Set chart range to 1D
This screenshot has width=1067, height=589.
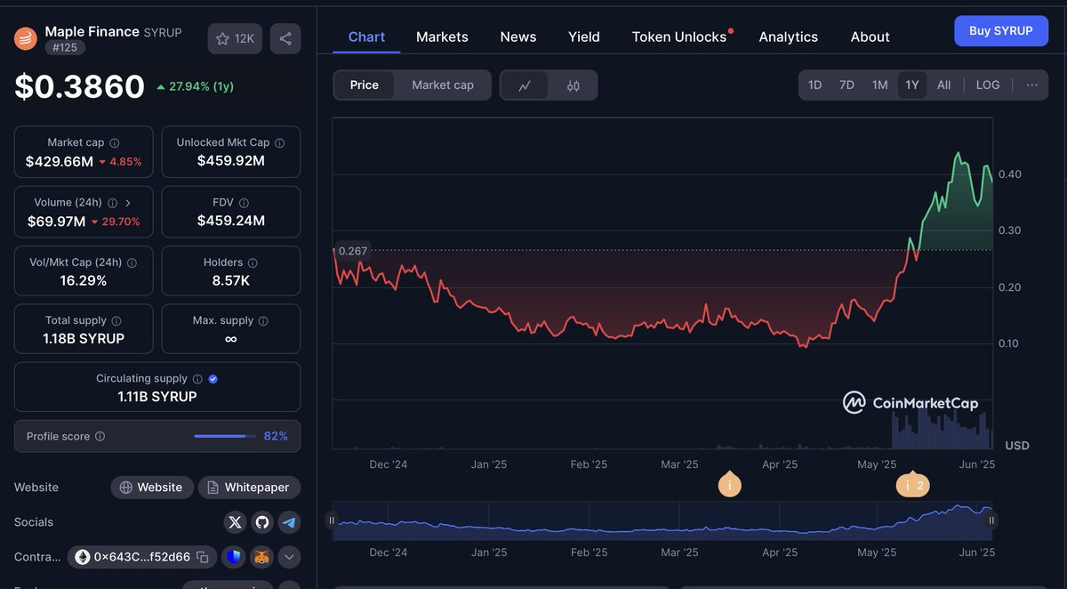point(814,85)
